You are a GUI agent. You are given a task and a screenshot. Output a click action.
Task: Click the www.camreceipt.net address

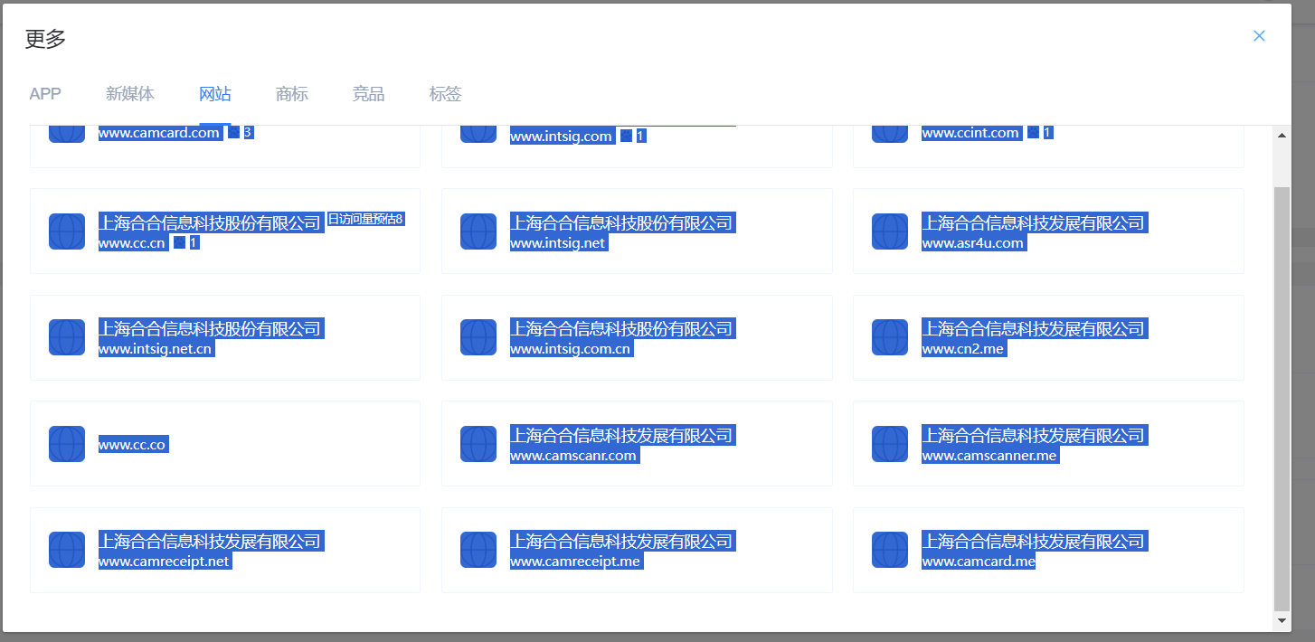coord(165,562)
